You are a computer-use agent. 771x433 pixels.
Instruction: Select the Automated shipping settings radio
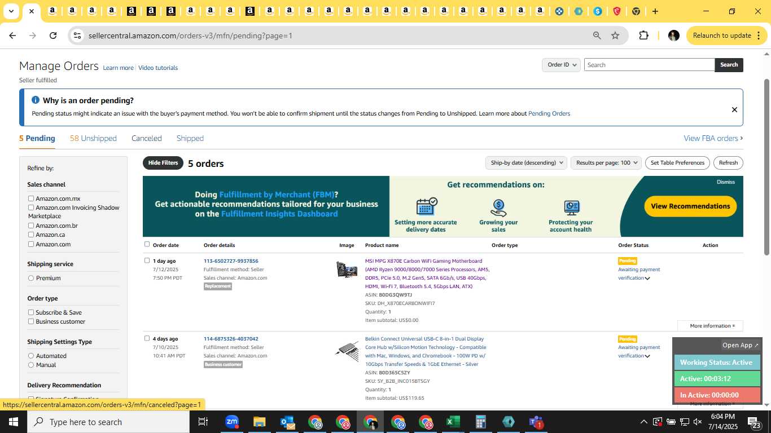point(31,356)
